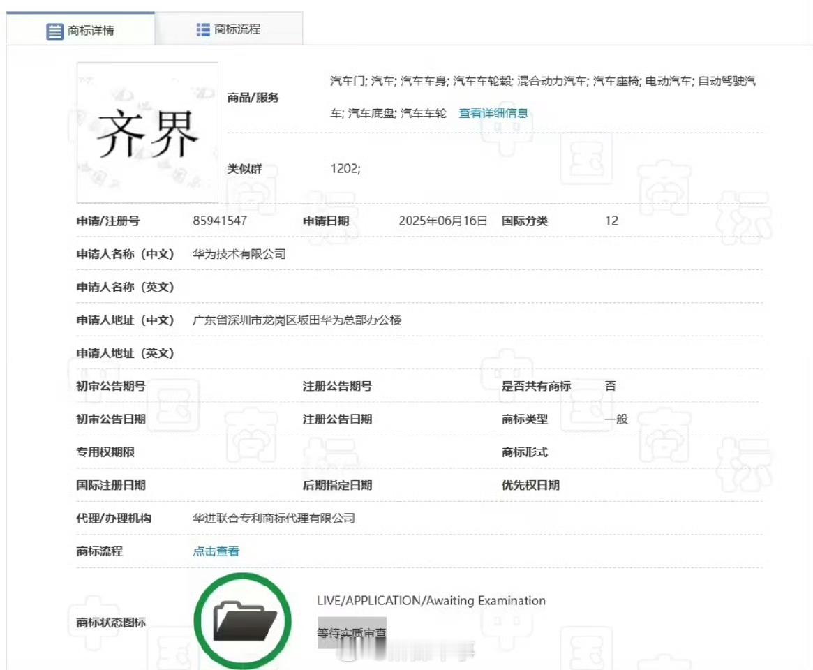Click the list icon on 商标流程 tab
This screenshot has height=670, width=813.
(203, 30)
